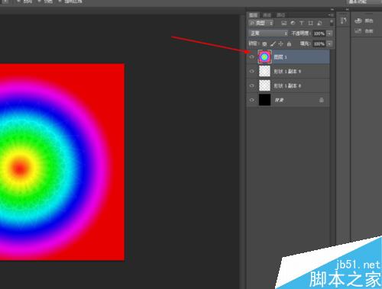This screenshot has width=382, height=289.
Task: Open the 正常 blend mode dropdown
Action: [268, 34]
